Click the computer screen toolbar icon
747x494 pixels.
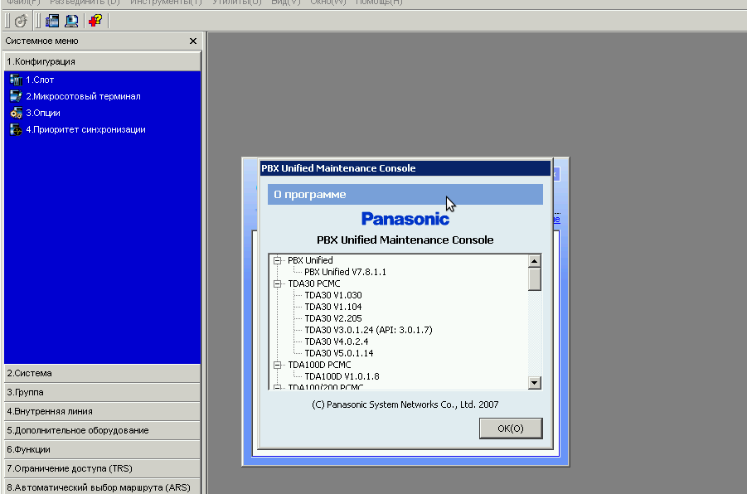71,21
